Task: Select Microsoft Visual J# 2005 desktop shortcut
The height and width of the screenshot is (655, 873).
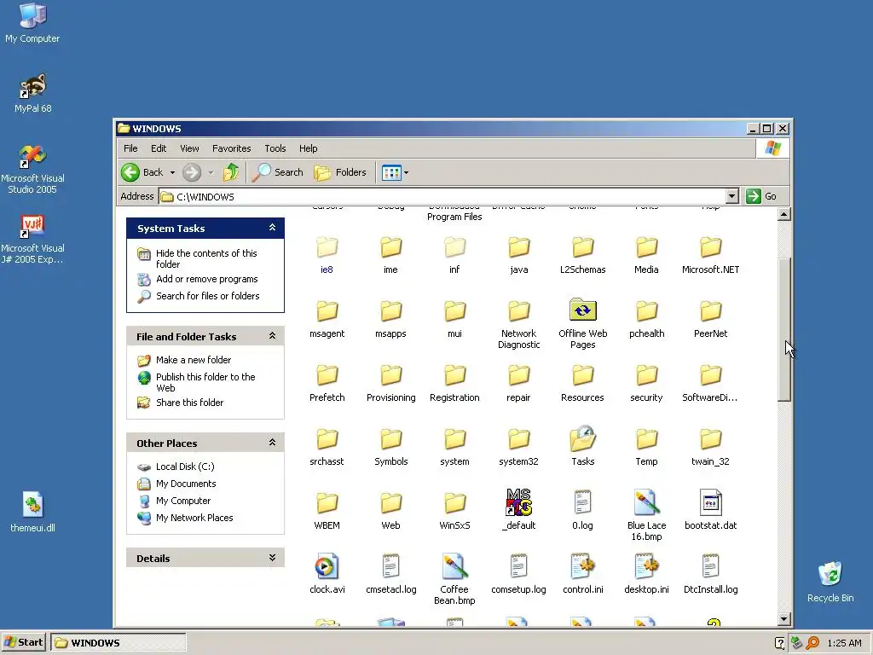Action: coord(32,239)
